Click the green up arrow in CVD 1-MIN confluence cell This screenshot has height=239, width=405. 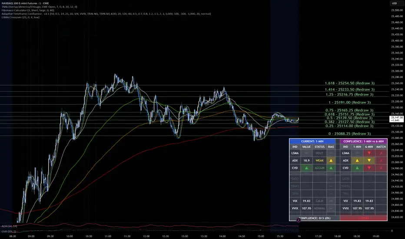coord(357,168)
